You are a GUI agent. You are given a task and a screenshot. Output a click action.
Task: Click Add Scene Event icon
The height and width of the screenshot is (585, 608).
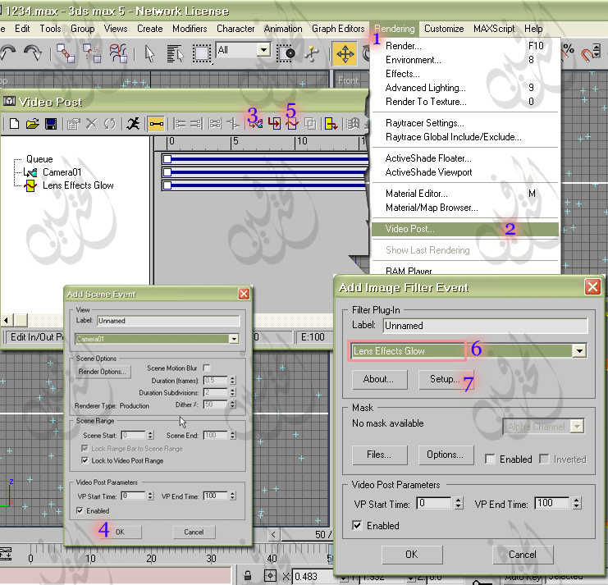(256, 124)
